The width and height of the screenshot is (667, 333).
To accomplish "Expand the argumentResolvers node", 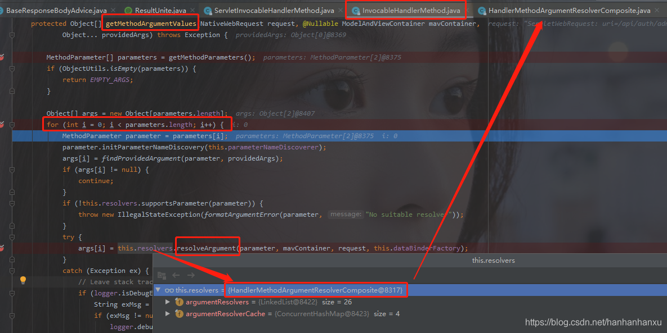I will pyautogui.click(x=167, y=302).
